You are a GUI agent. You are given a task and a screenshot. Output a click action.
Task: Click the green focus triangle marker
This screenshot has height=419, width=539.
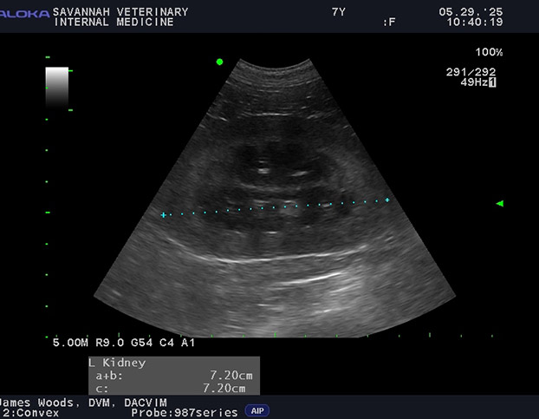click(500, 204)
